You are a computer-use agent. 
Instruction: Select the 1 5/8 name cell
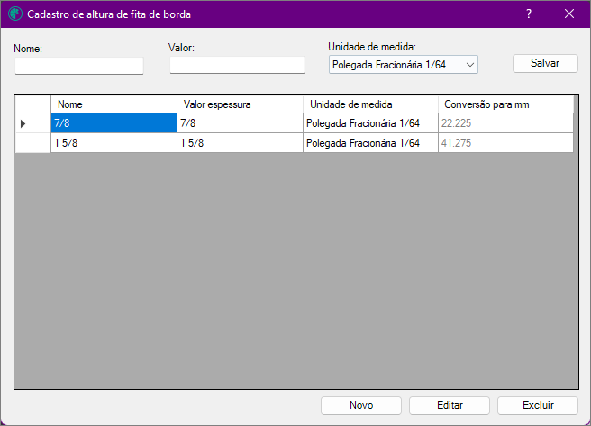click(x=114, y=143)
